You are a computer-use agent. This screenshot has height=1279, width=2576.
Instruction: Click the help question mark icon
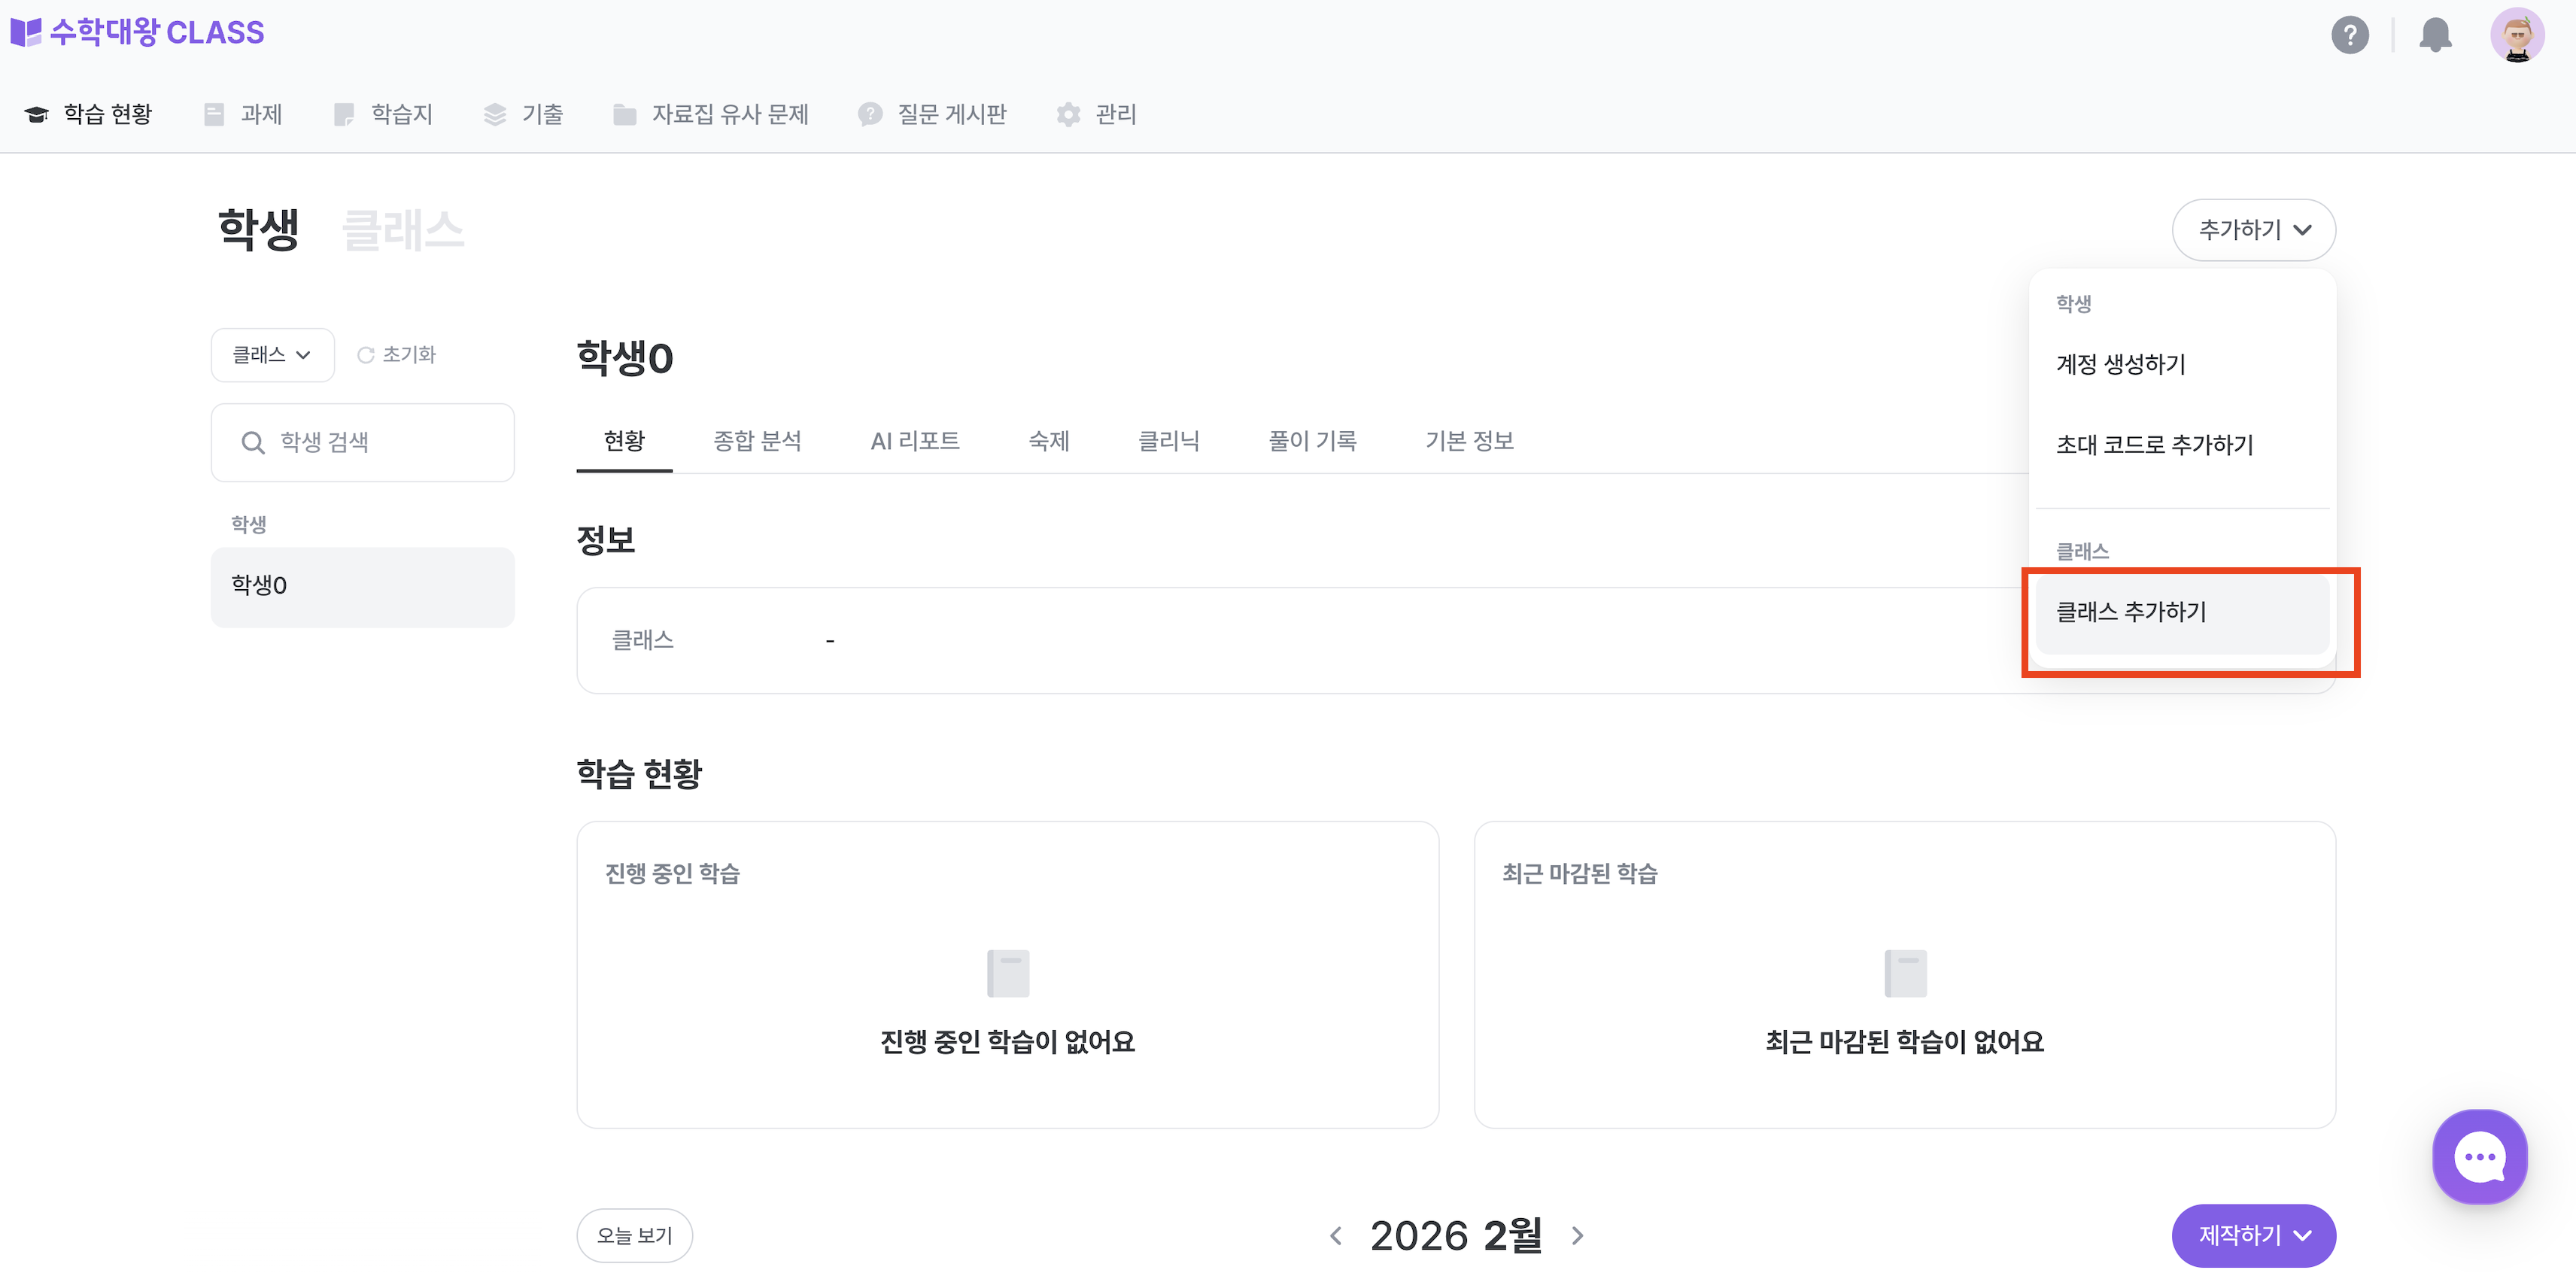tap(2351, 35)
